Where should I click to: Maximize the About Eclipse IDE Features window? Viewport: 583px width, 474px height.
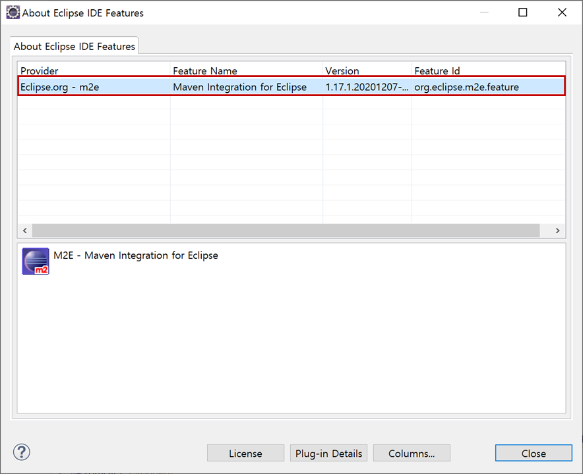pyautogui.click(x=523, y=13)
